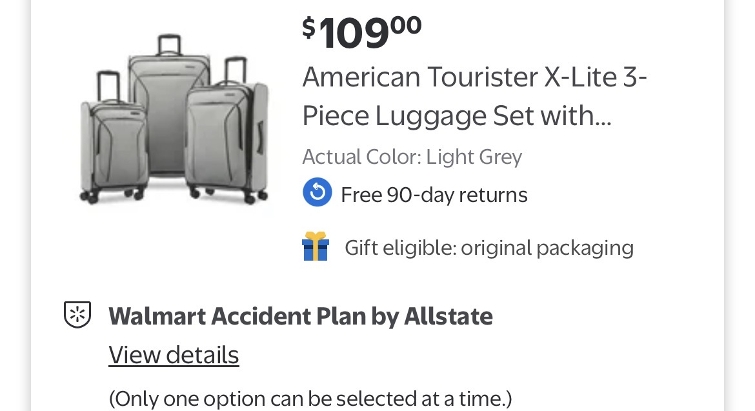
Task: Click the extended handle of the tallest suitcase
Action: coord(168,45)
